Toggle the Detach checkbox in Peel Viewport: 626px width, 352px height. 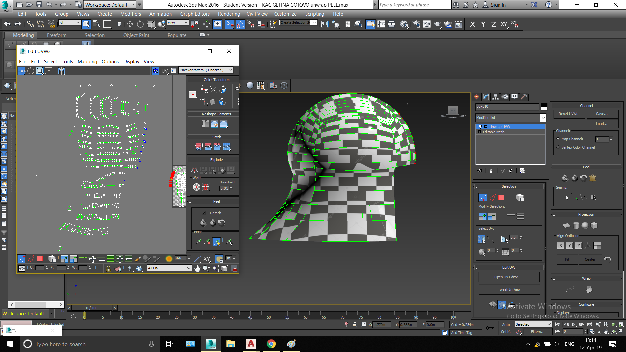(204, 213)
